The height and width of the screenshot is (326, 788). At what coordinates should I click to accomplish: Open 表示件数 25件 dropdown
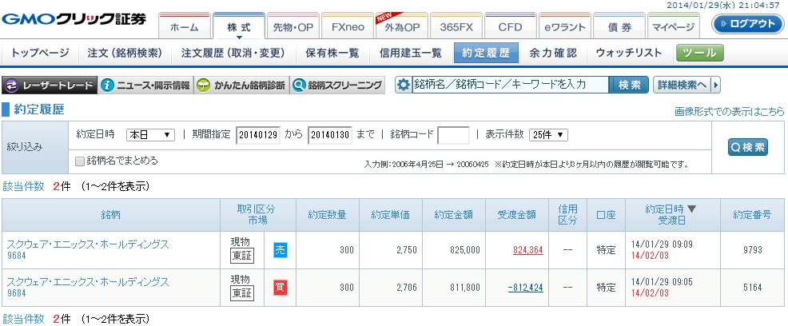[x=548, y=135]
